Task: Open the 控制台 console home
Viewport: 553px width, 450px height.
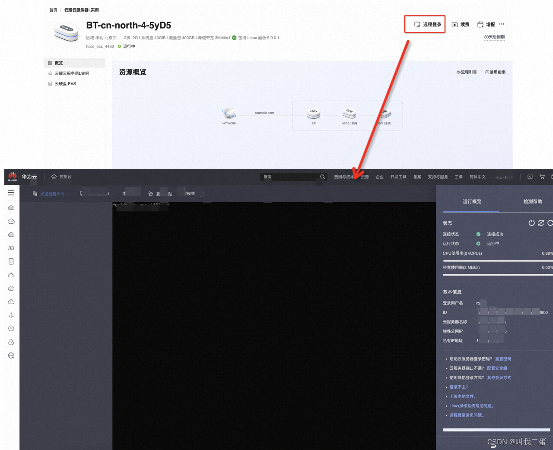Action: click(x=61, y=177)
